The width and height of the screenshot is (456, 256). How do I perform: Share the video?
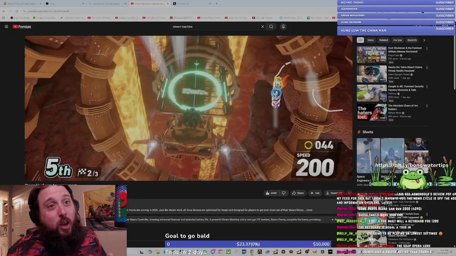298,193
